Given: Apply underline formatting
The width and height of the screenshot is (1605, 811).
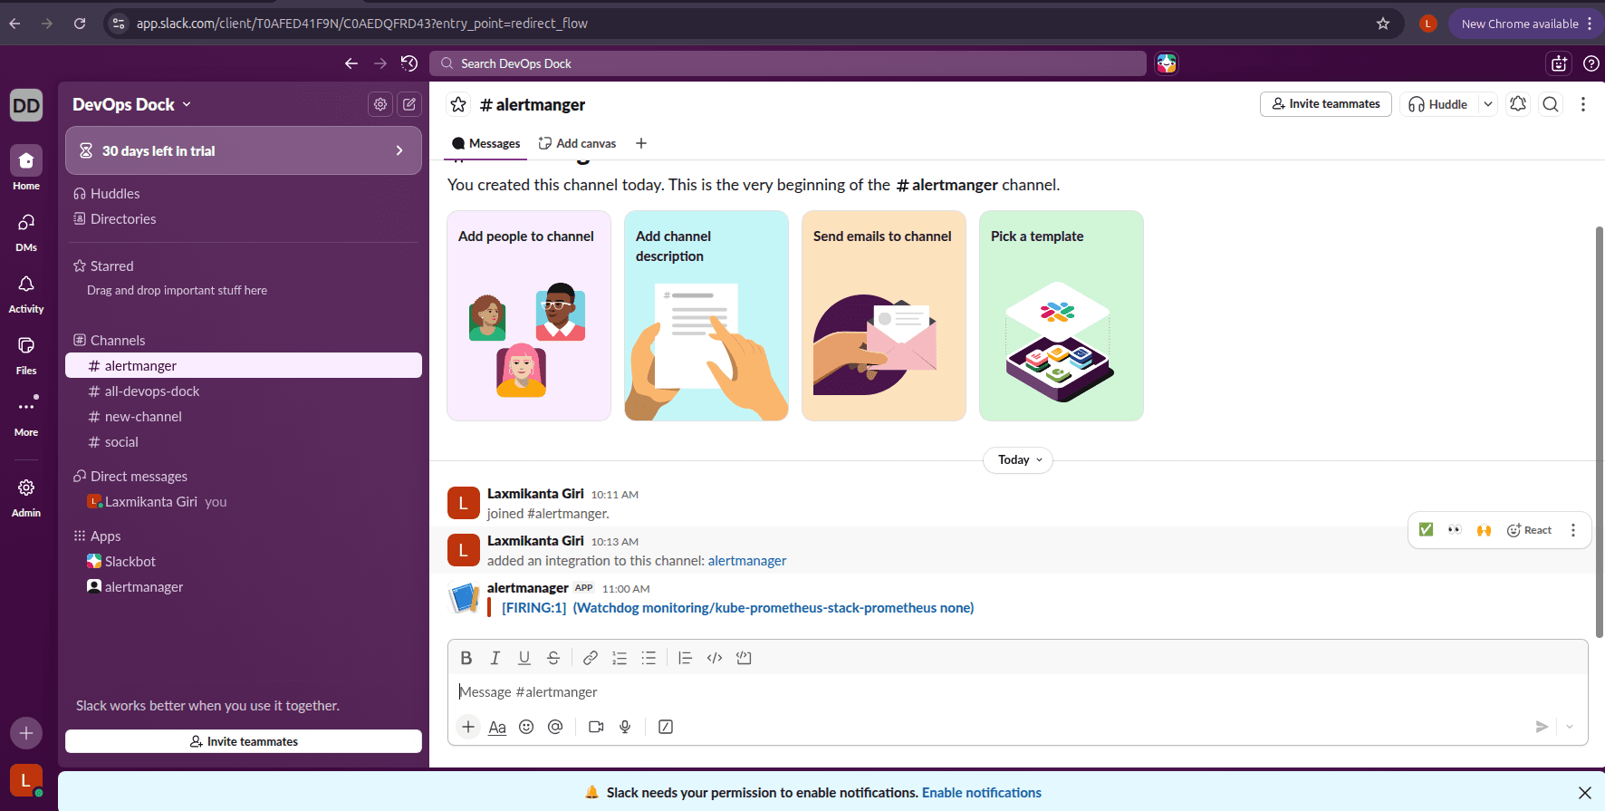Looking at the screenshot, I should [524, 658].
